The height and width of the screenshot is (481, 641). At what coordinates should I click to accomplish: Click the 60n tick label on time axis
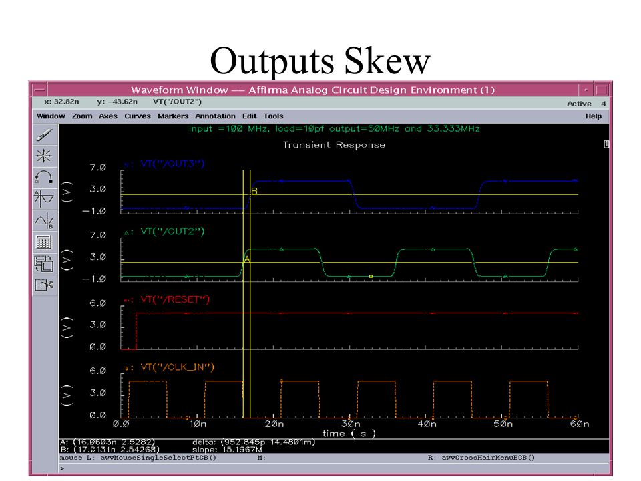(x=580, y=424)
